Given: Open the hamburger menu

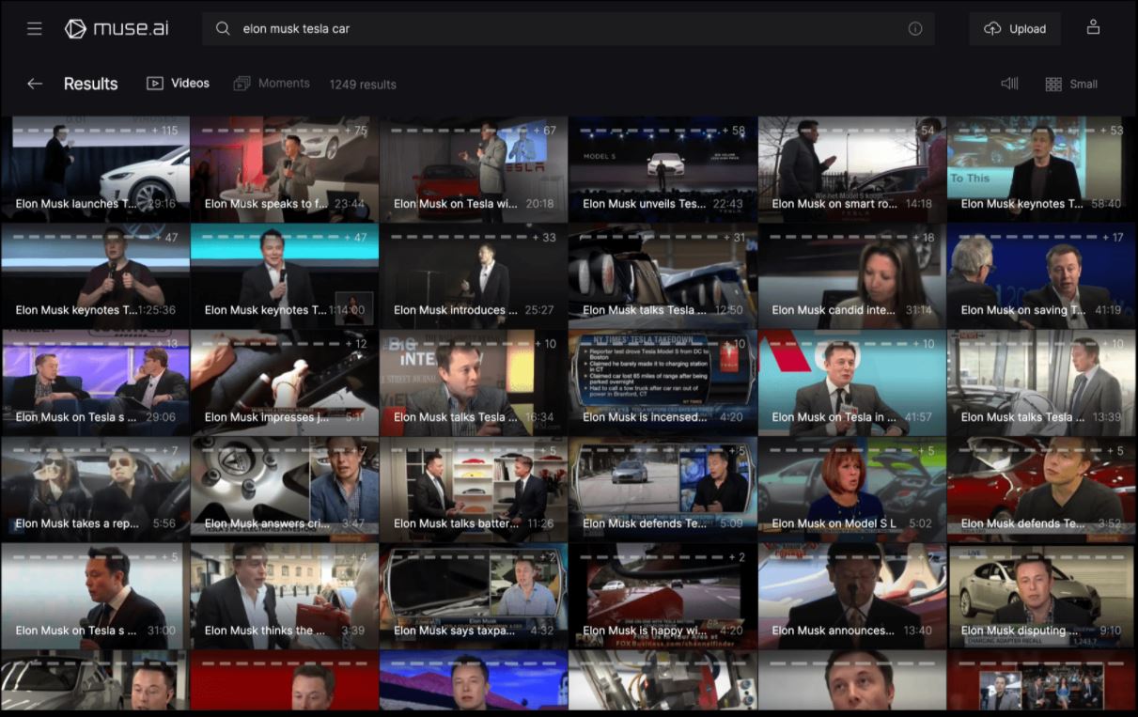Looking at the screenshot, I should point(35,28).
